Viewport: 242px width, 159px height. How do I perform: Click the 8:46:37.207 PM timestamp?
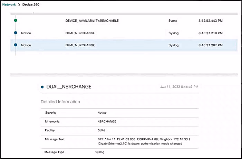coord(210,45)
